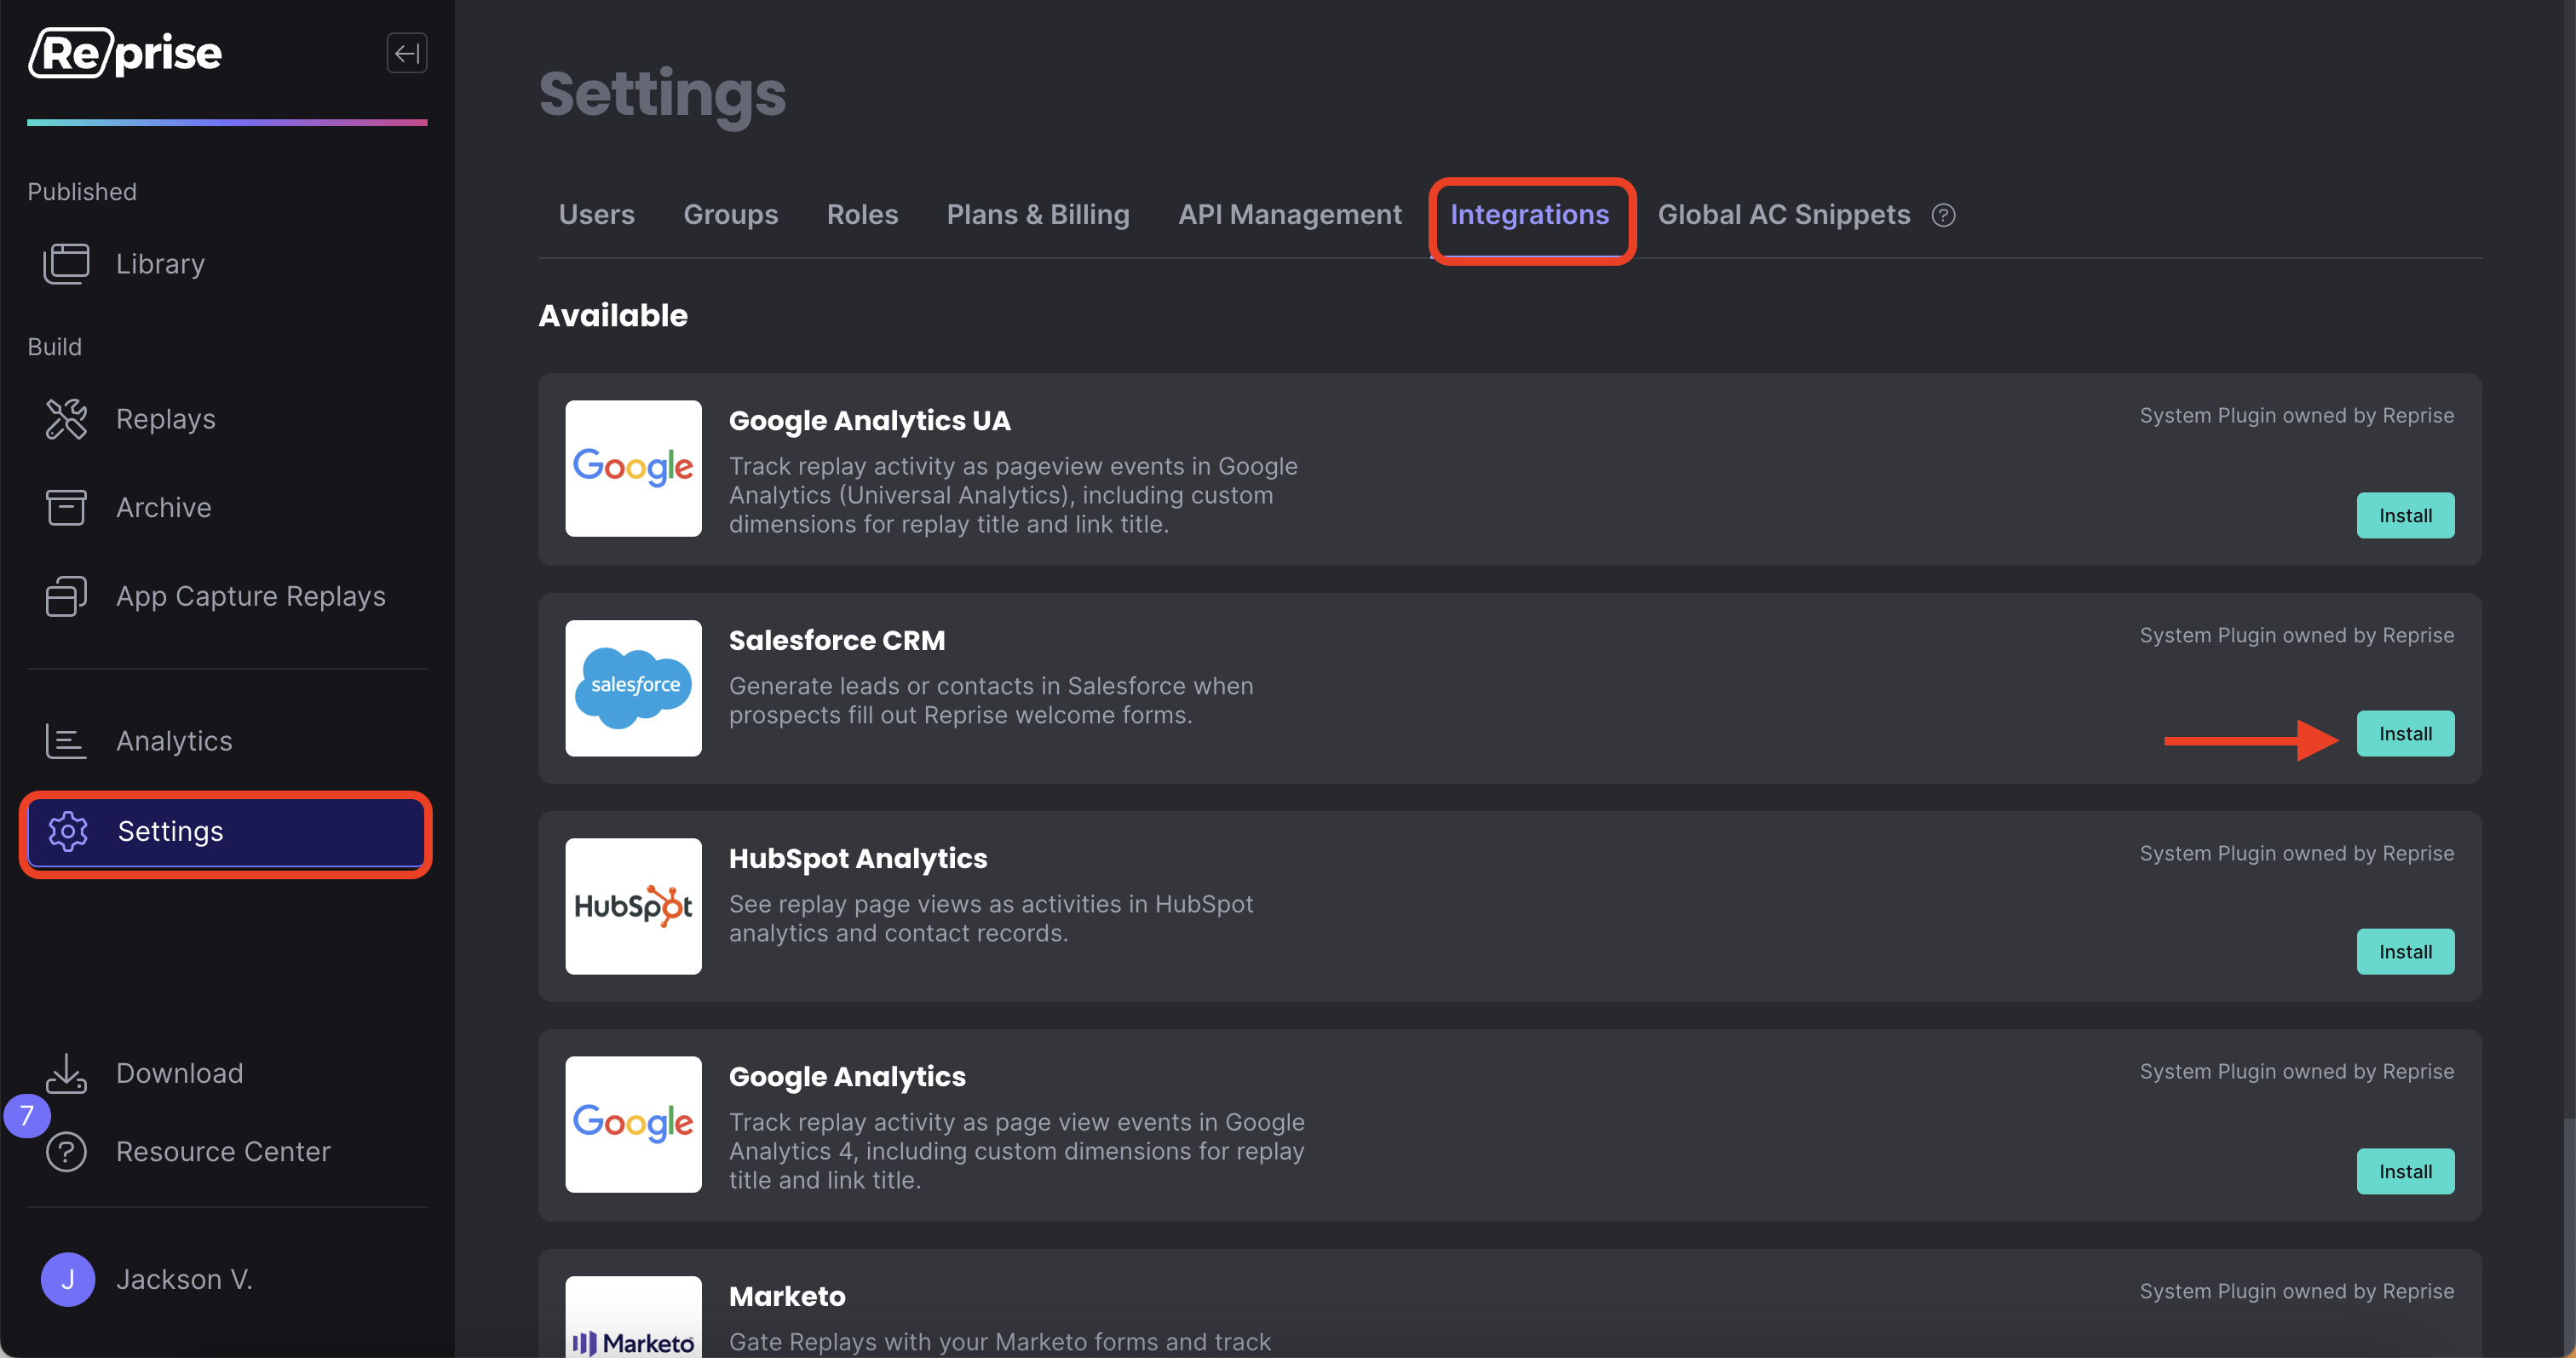This screenshot has height=1358, width=2576.
Task: Click the Archive box icon
Action: click(x=66, y=507)
